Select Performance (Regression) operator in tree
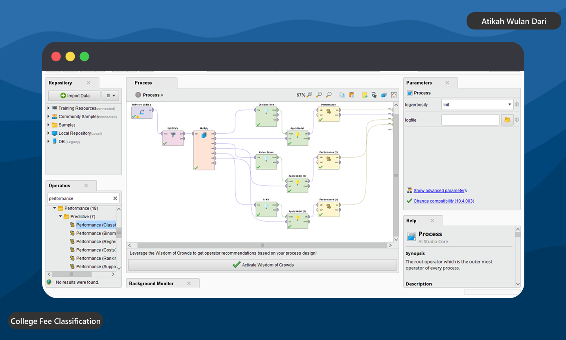 coord(96,242)
